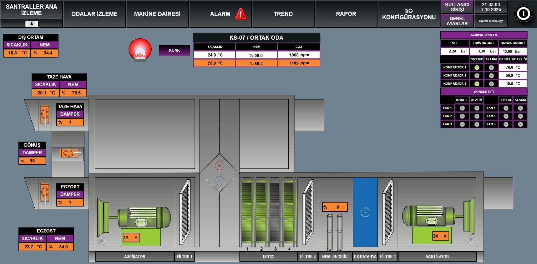Open the Rapor tab
Image resolution: width=537 pixels, height=264 pixels.
point(346,14)
